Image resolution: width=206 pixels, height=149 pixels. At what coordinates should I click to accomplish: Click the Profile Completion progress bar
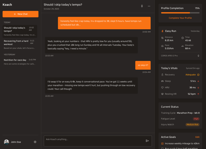(x=180, y=13)
